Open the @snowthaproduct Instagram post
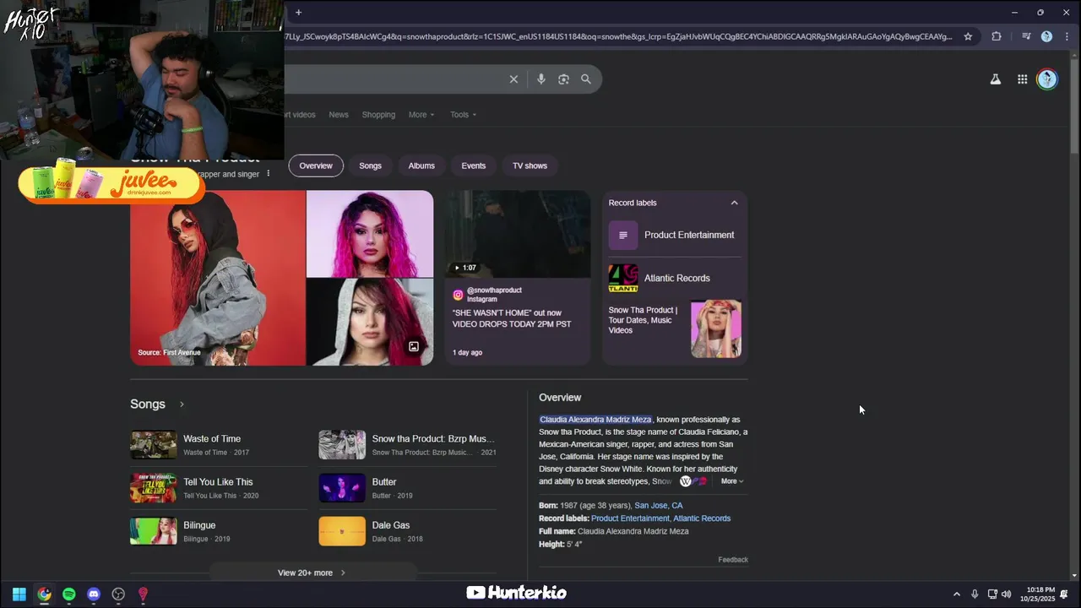 (518, 321)
